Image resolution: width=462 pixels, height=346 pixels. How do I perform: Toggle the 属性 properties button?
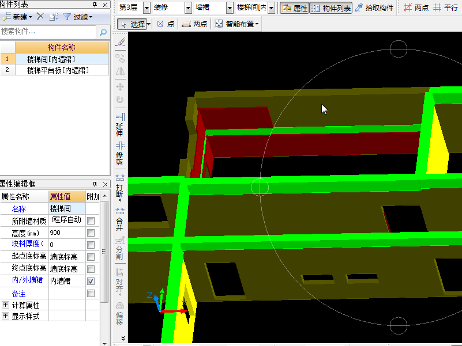[x=294, y=8]
